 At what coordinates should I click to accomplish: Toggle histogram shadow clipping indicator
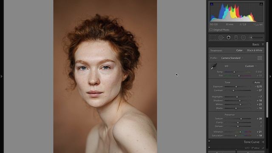click(212, 4)
